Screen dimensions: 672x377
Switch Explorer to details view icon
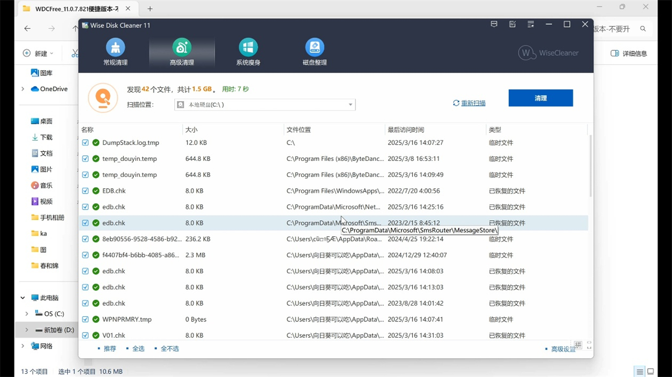[640, 372]
